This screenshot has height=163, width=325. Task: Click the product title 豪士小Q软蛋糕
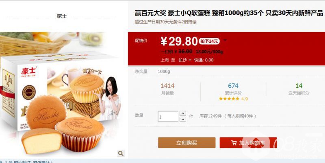189,13
